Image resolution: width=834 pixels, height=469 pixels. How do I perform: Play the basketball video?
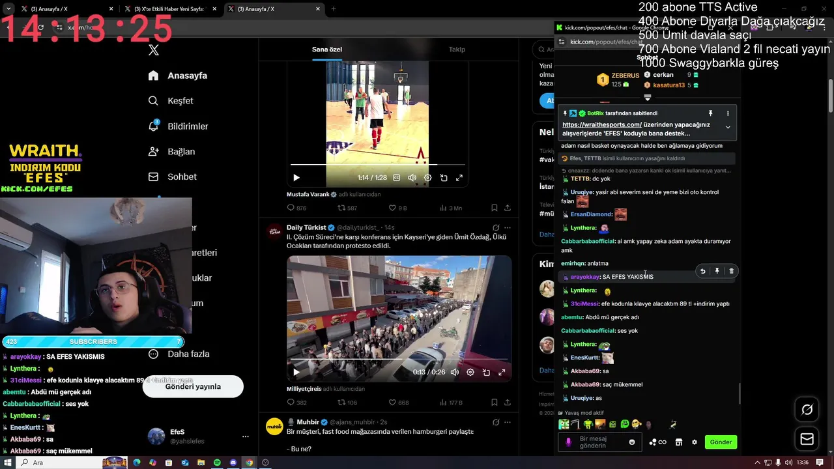(296, 178)
